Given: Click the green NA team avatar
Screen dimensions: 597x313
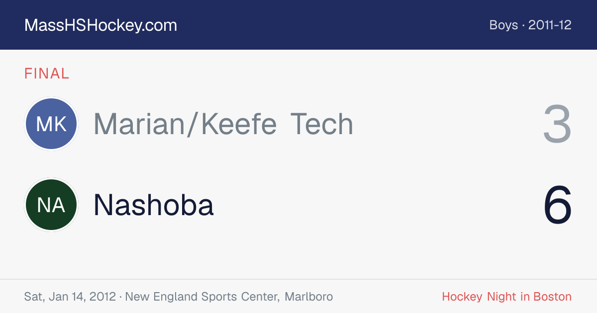Looking at the screenshot, I should click(51, 205).
